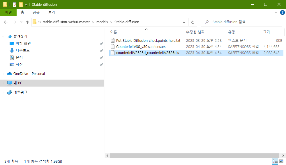Viewport: 286px width, 165px height.
Task: Open 사진 in the sidebar
Action: (x=19, y=64)
